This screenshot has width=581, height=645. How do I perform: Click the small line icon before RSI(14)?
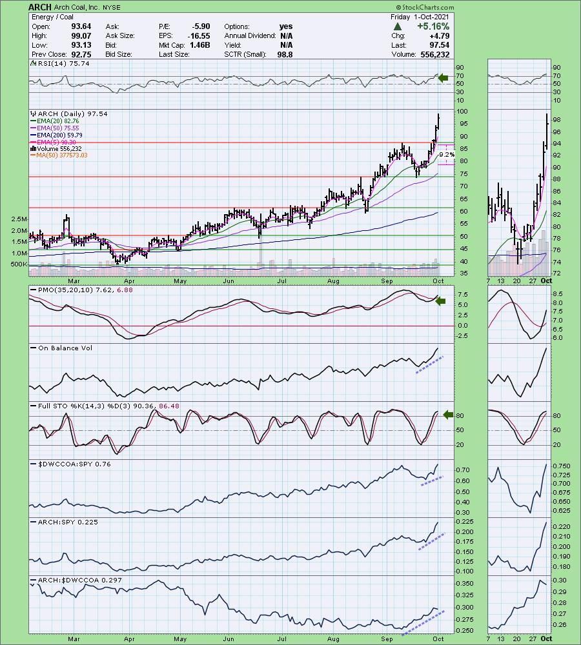[x=34, y=63]
